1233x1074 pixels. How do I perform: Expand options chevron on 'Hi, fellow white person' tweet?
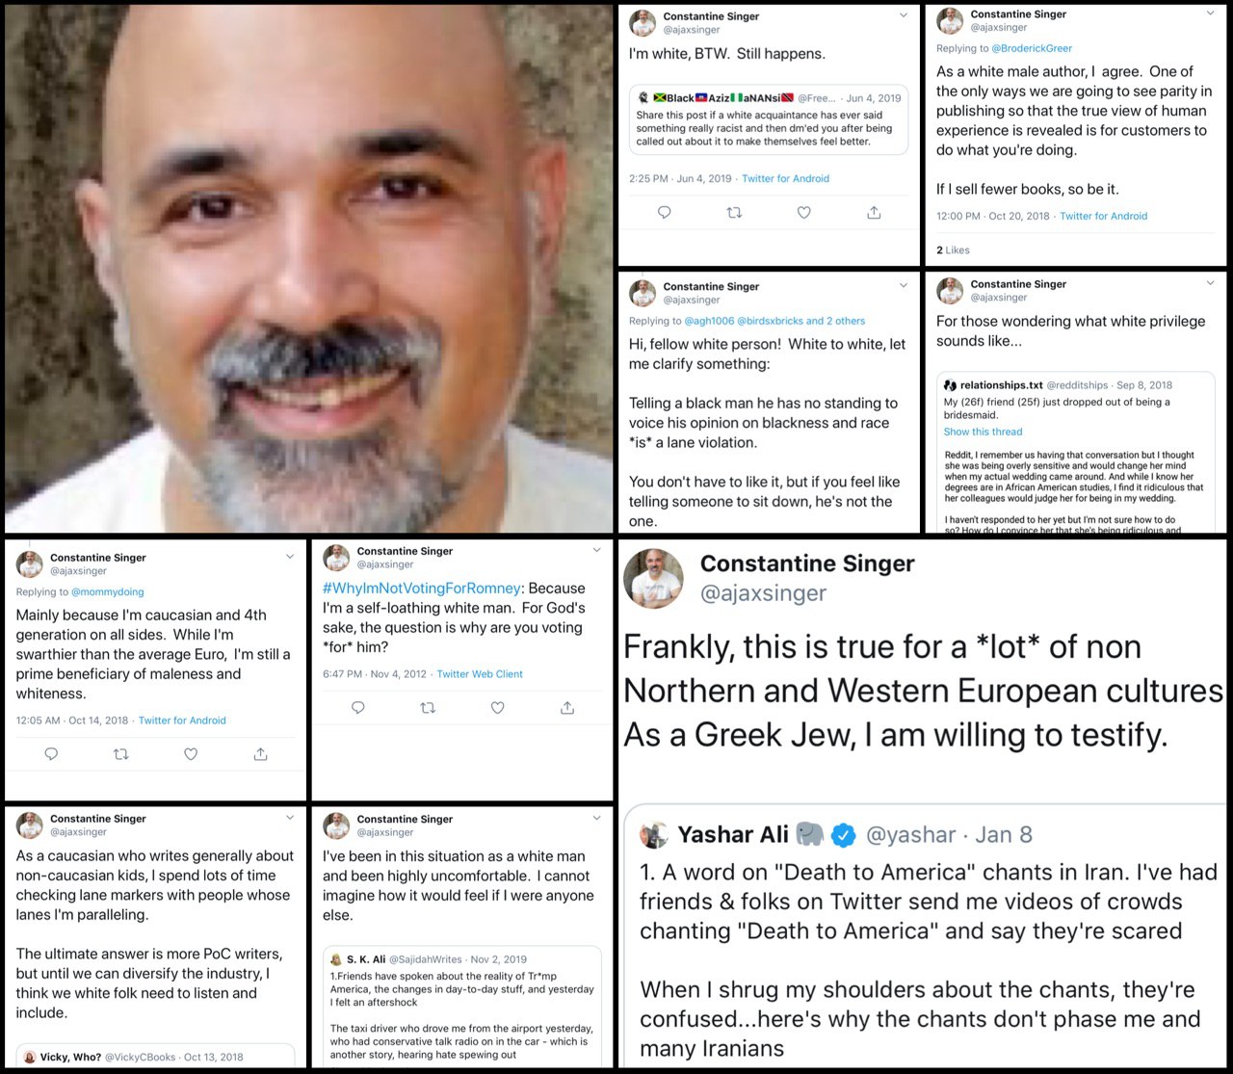click(x=903, y=285)
